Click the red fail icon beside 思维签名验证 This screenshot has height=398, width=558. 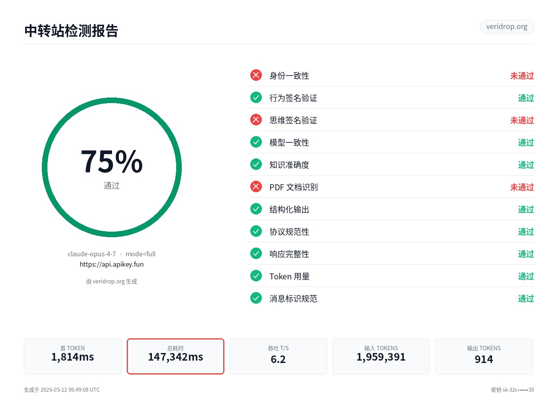[x=256, y=120]
